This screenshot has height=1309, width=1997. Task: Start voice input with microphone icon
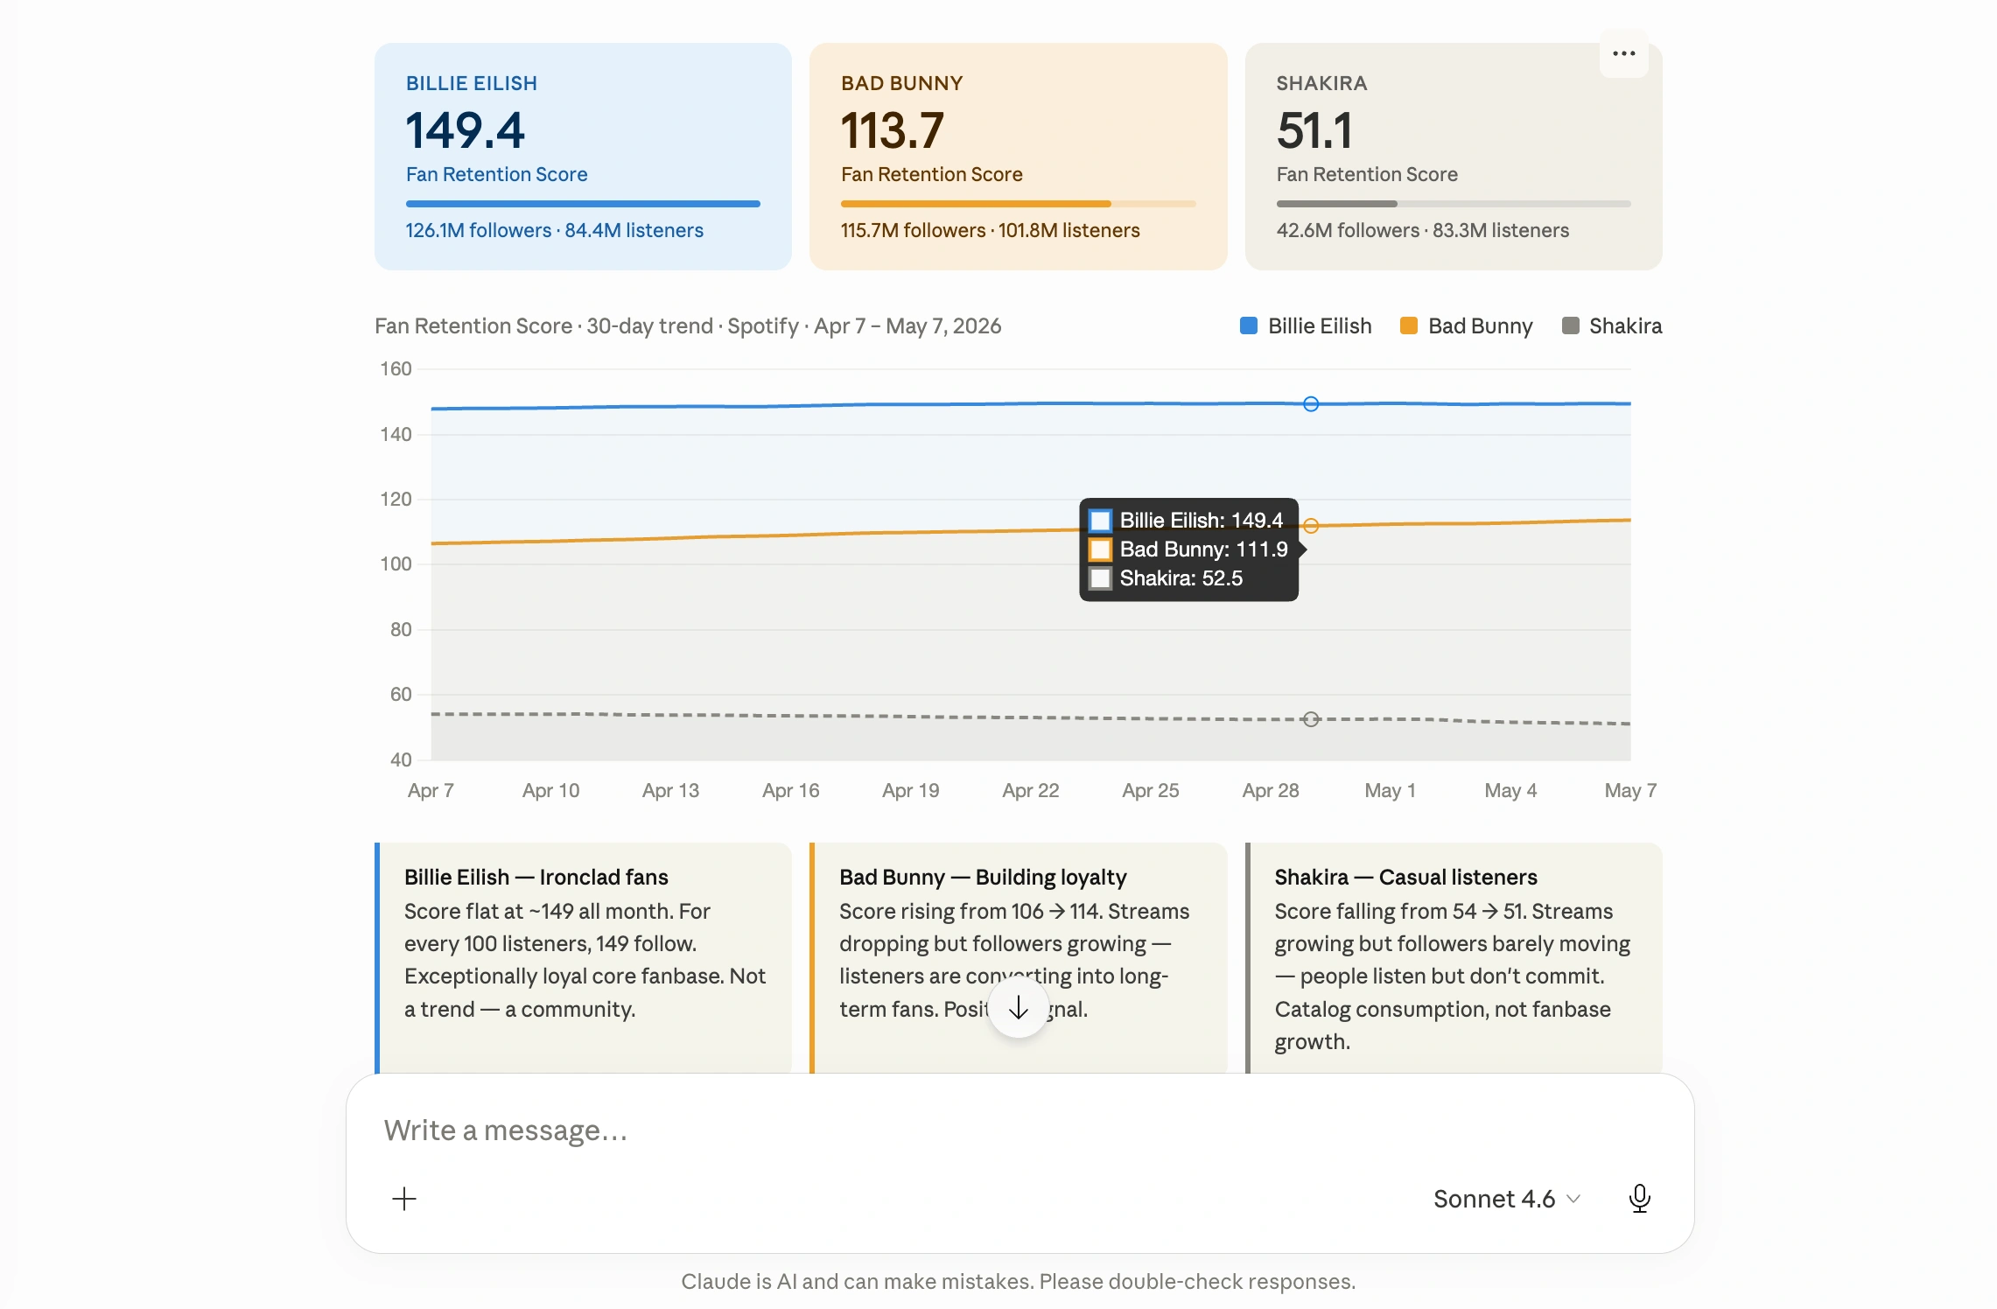coord(1639,1198)
